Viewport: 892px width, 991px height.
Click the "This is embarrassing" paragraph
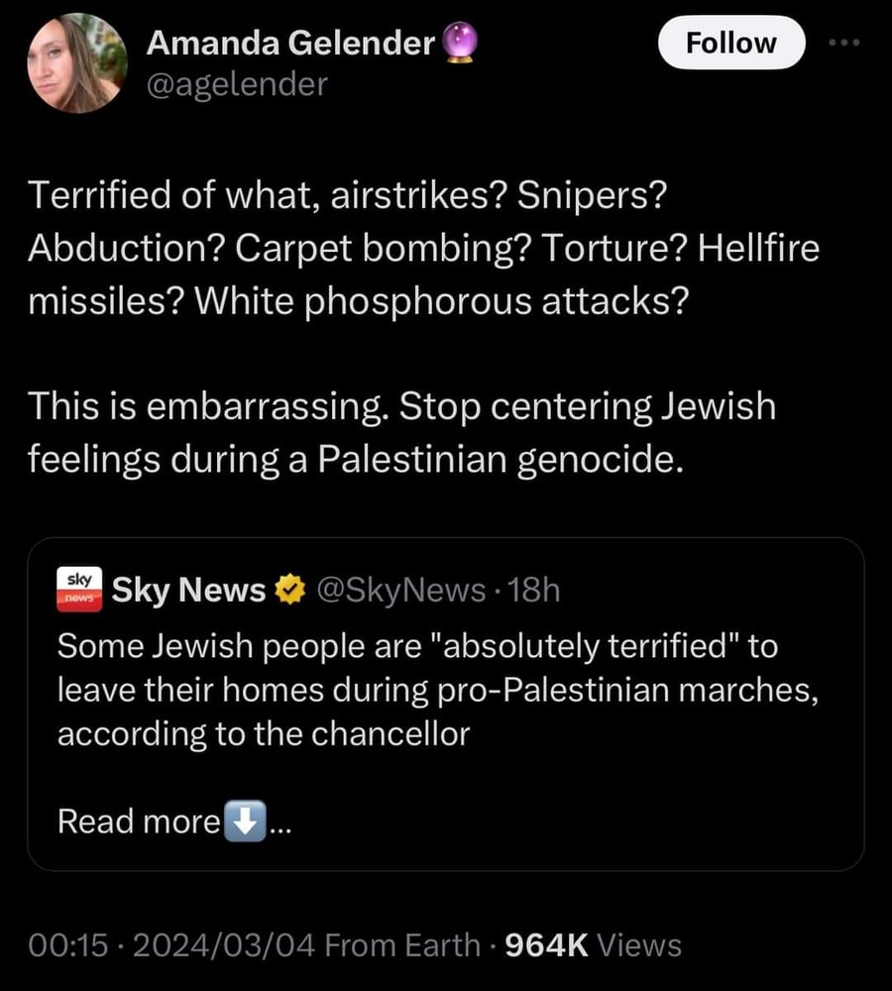pyautogui.click(x=401, y=433)
